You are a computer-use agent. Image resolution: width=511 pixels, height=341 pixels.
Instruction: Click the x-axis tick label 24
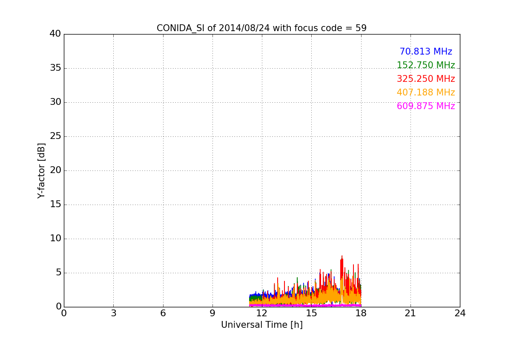click(460, 313)
